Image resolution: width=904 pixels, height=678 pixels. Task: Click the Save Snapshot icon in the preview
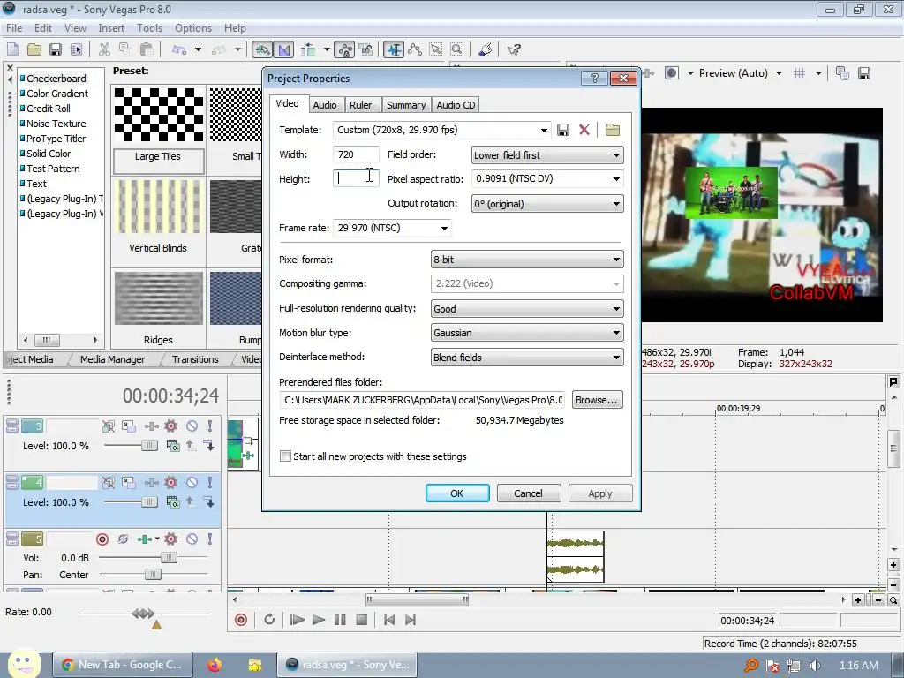(x=863, y=73)
